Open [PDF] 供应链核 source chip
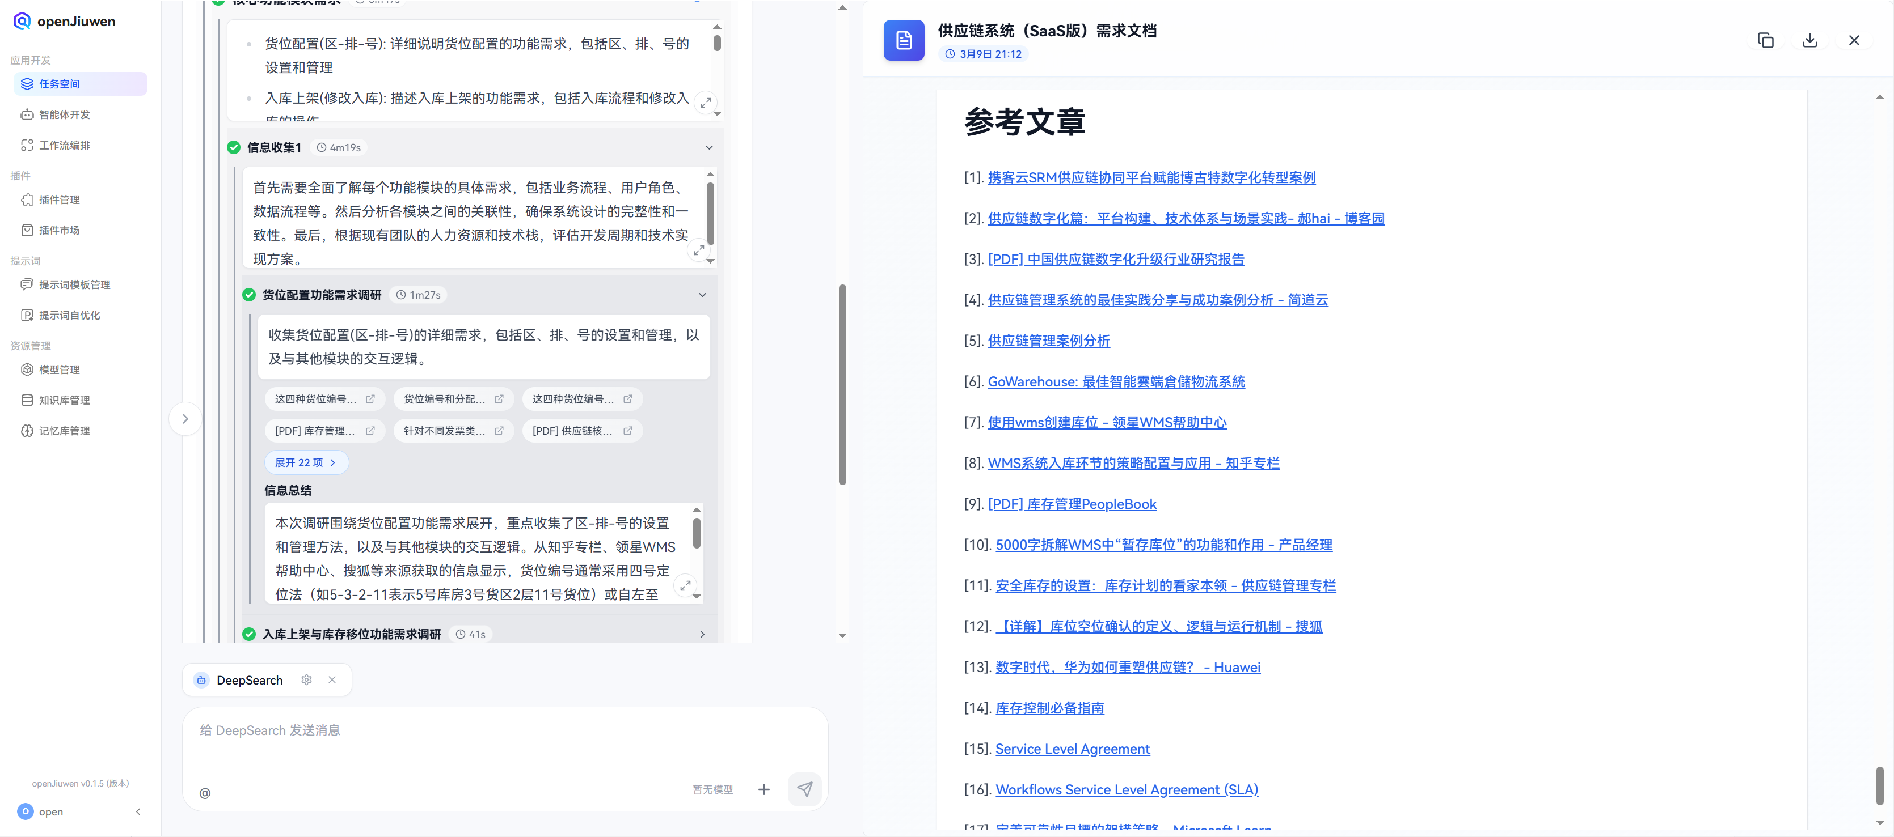Image resolution: width=1894 pixels, height=837 pixels. (581, 431)
